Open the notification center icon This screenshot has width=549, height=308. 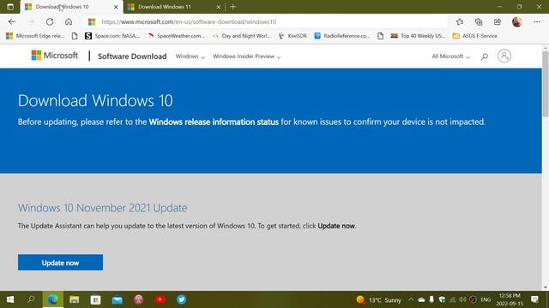point(534,299)
